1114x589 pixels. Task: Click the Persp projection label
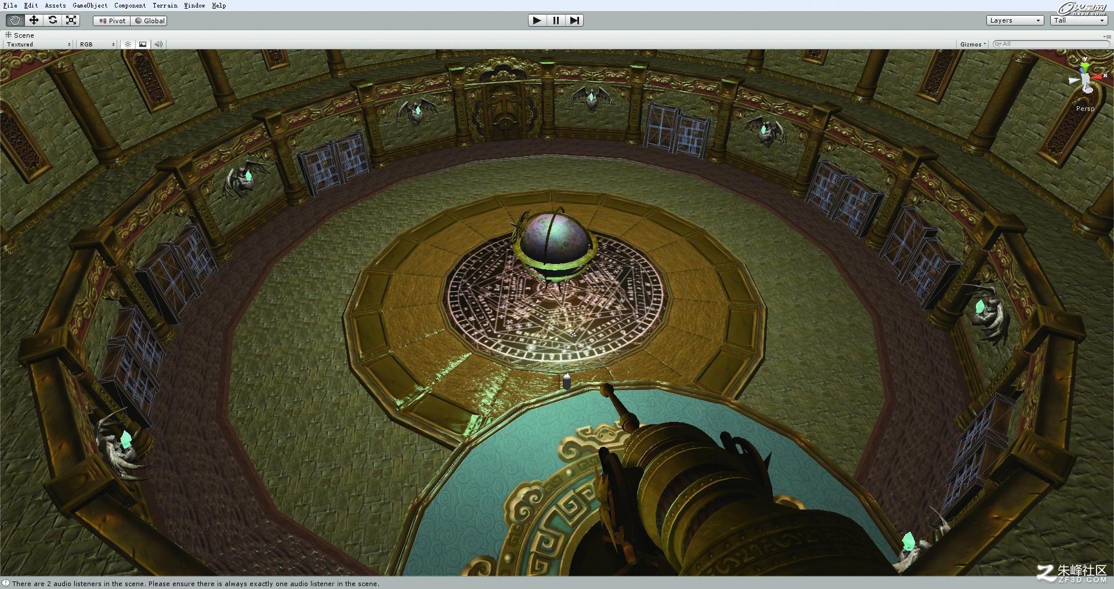pyautogui.click(x=1085, y=109)
